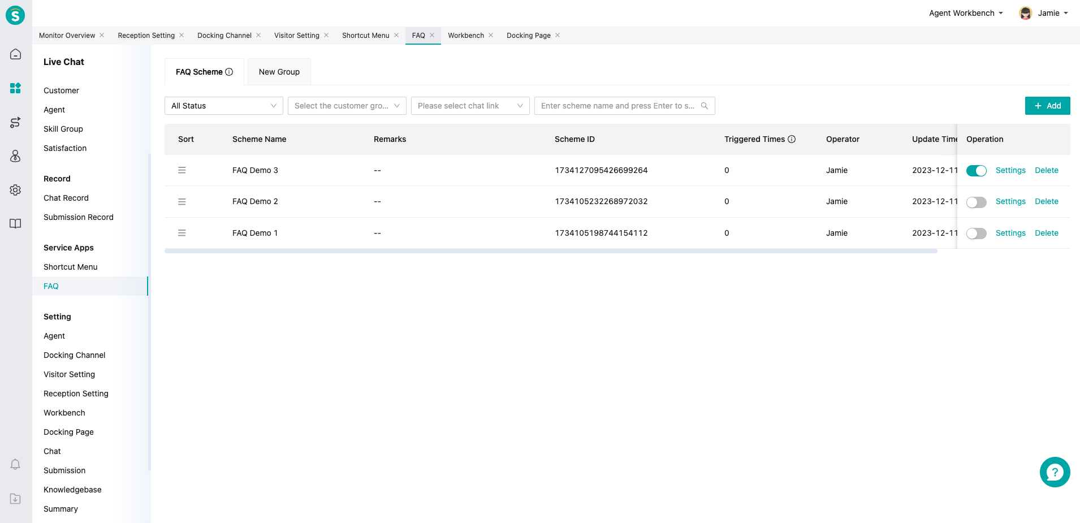The height and width of the screenshot is (523, 1080).
Task: Open Settings for FAQ Demo 3
Action: coord(1010,170)
